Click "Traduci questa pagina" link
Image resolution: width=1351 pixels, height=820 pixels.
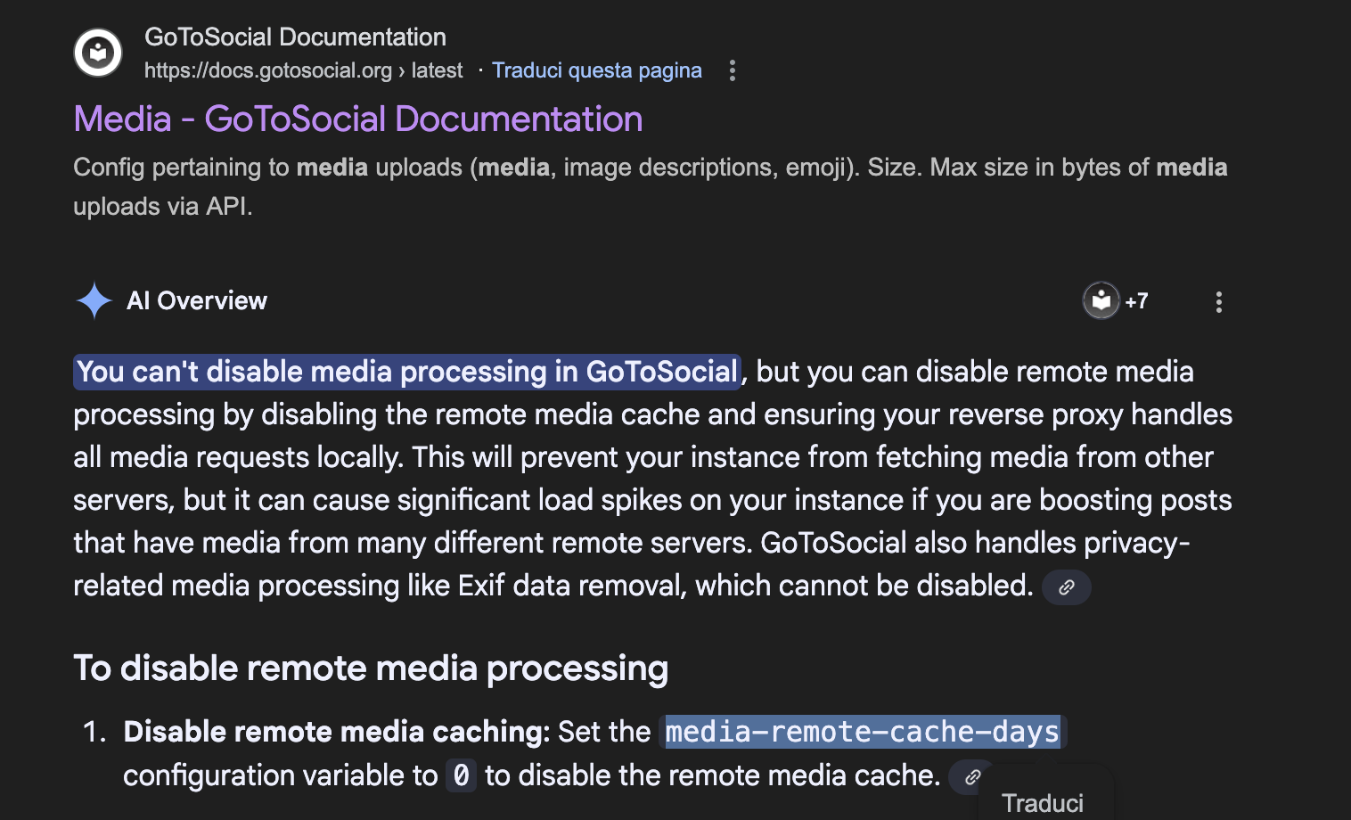click(597, 70)
